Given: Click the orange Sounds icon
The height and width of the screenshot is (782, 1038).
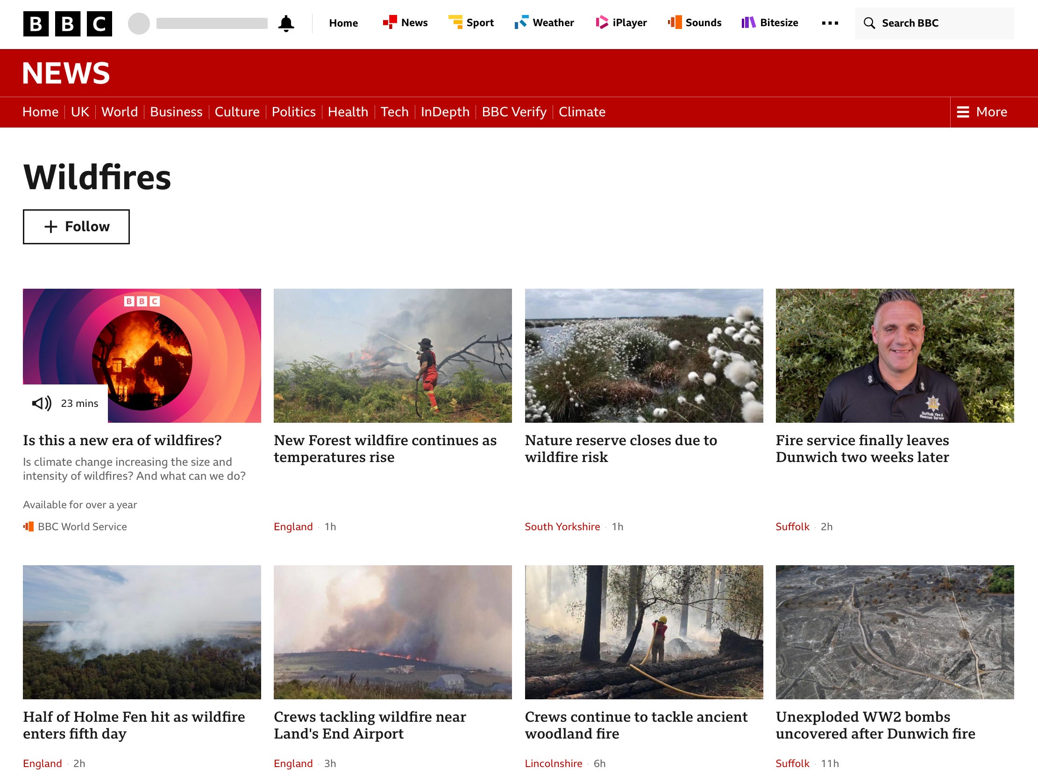Looking at the screenshot, I should pos(675,22).
